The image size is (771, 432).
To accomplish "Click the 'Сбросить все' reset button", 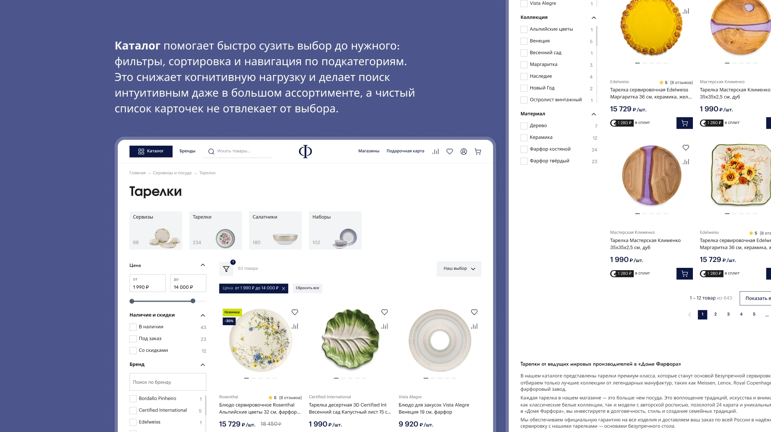I will coord(307,288).
